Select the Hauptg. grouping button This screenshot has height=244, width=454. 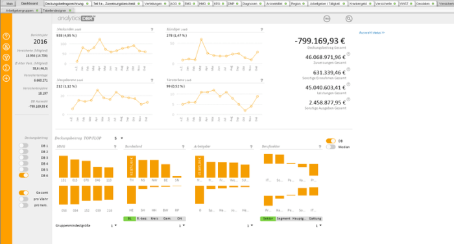point(299,219)
